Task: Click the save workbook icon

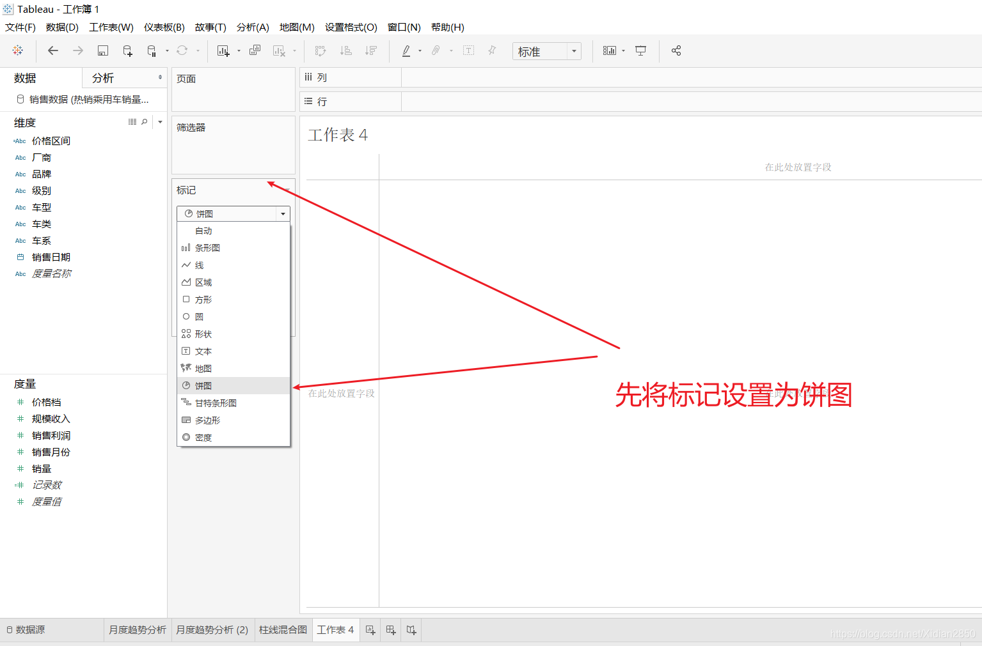Action: click(x=103, y=50)
